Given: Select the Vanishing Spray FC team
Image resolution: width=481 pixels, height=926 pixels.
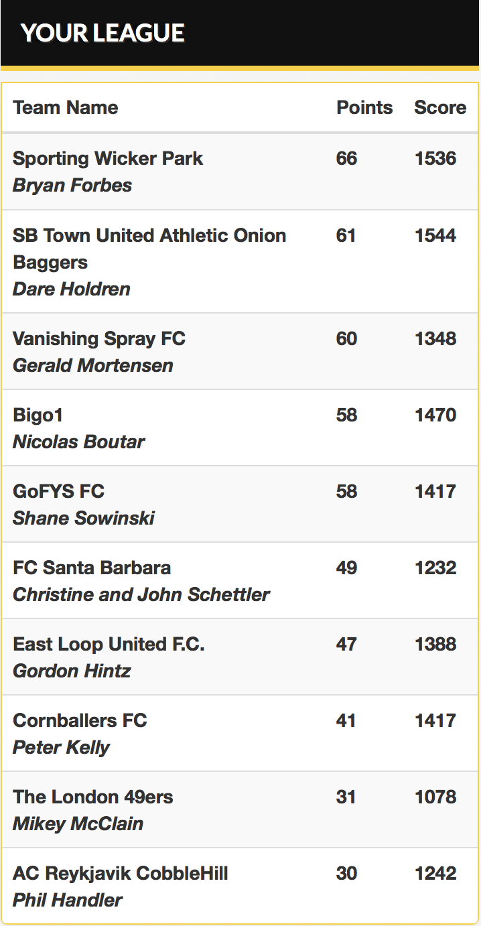Looking at the screenshot, I should 99,339.
